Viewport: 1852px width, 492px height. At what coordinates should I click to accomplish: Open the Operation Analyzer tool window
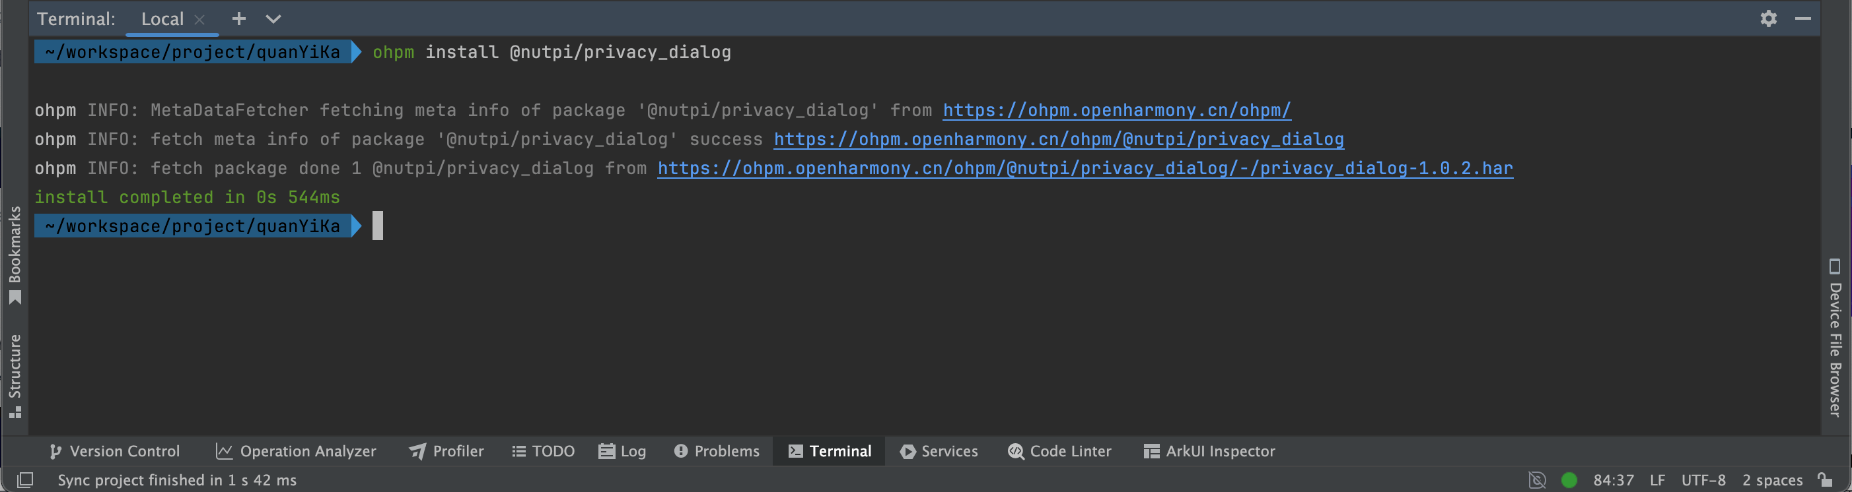tap(296, 451)
